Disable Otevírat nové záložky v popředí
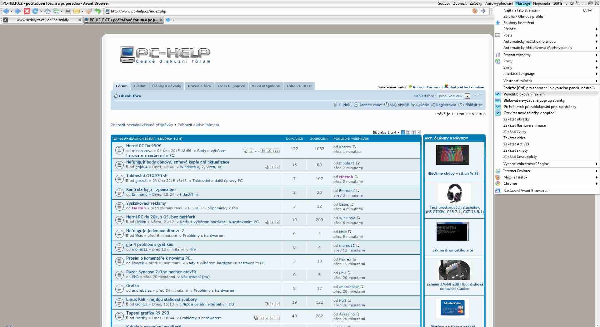This screenshot has height=327, width=600. point(529,113)
